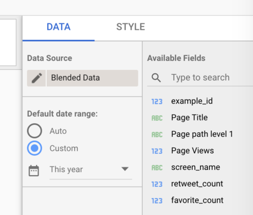Viewport: 253px width, 215px height.
Task: Select the Page Views field
Action: [x=192, y=151]
